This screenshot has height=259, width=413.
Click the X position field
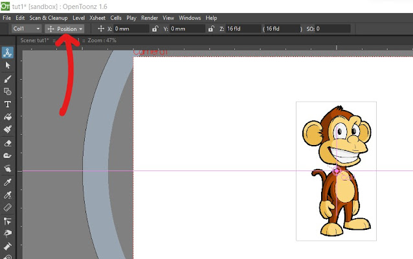(x=131, y=28)
